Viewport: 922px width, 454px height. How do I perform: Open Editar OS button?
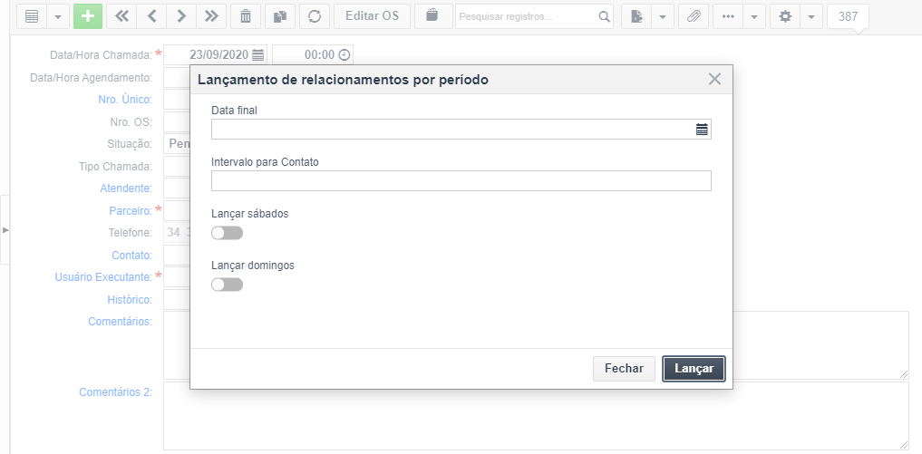click(x=373, y=16)
